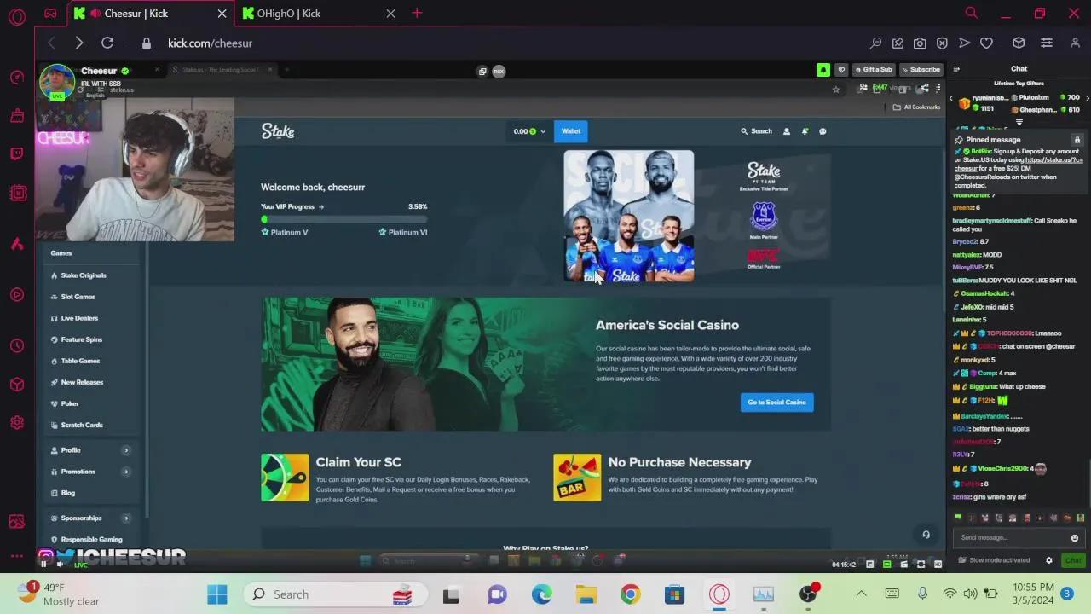Open Stake user profile icon in header

click(787, 131)
